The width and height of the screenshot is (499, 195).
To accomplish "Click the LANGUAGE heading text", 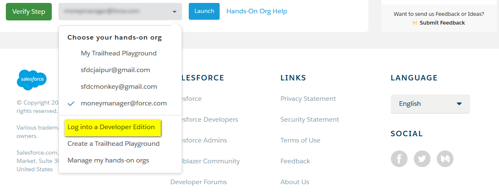I will pos(414,78).
